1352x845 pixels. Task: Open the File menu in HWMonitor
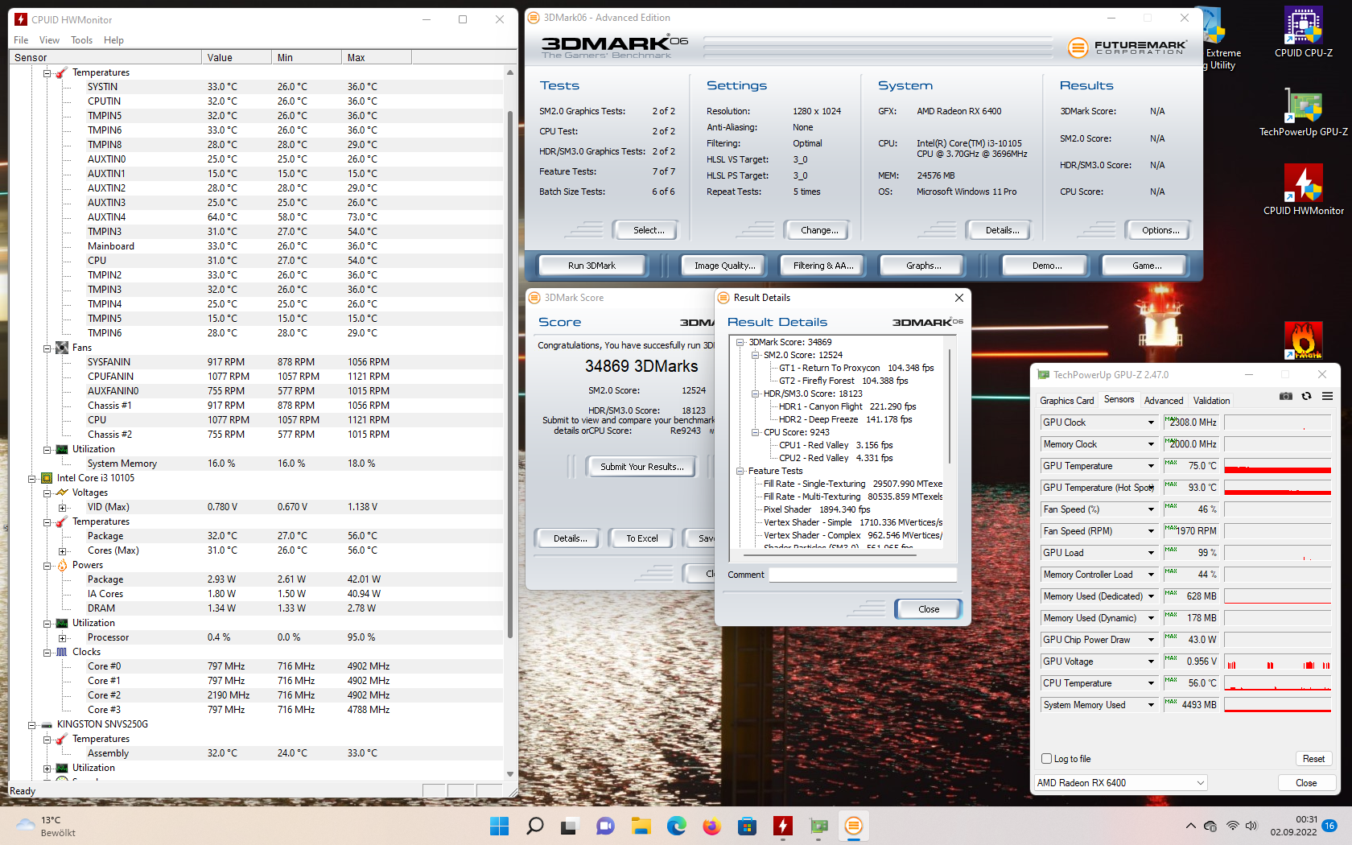pyautogui.click(x=21, y=40)
